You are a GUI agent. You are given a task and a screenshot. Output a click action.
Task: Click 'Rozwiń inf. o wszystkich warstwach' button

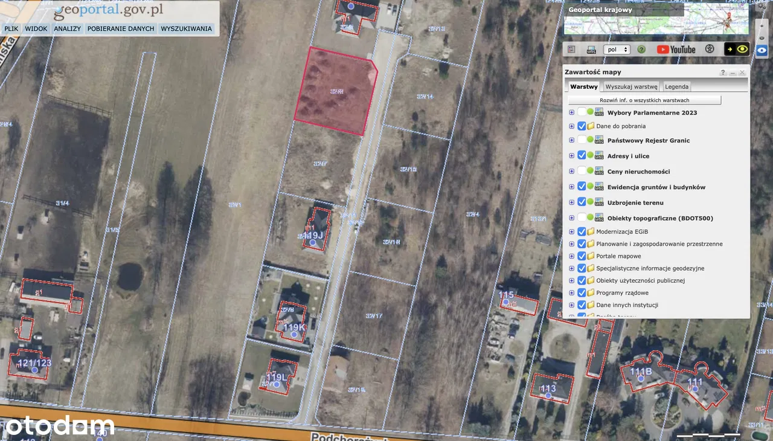tap(644, 100)
